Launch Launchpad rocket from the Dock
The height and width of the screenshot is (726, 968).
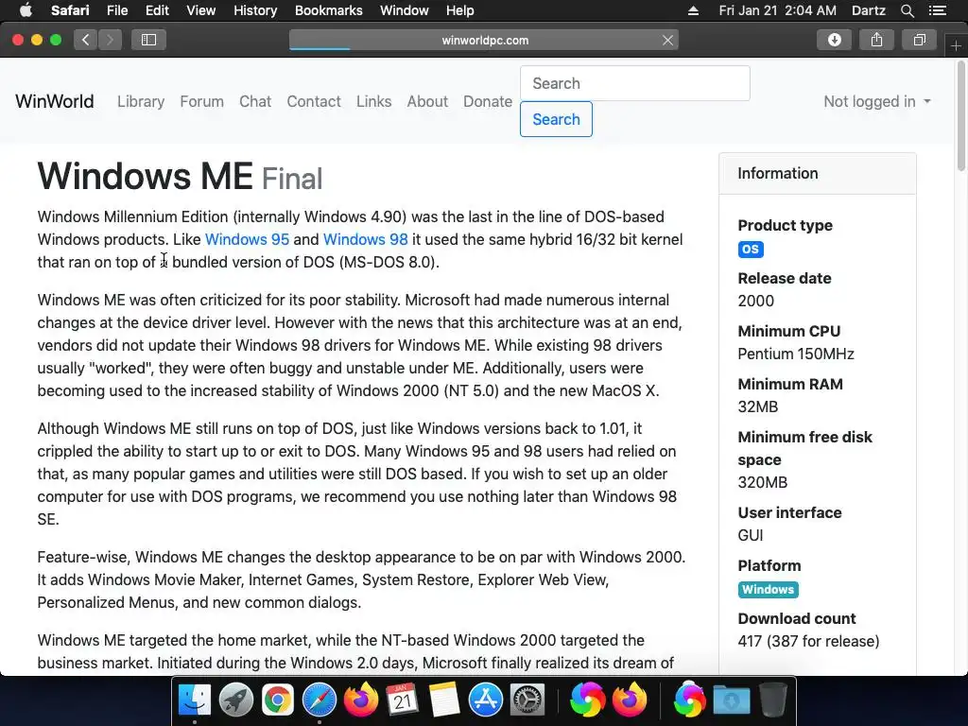(x=235, y=700)
